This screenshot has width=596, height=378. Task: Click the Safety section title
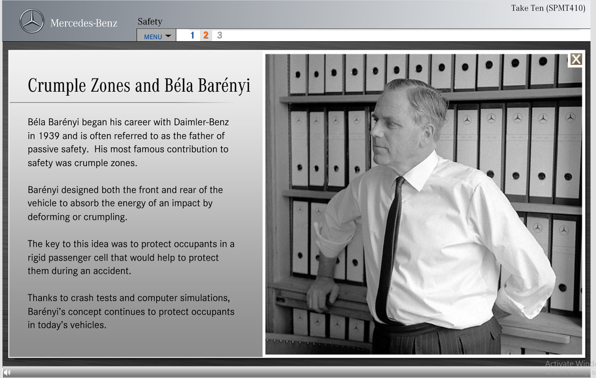coord(150,21)
